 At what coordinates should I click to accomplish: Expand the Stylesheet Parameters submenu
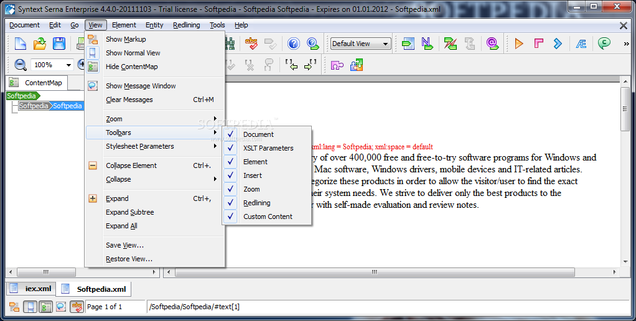(x=154, y=146)
